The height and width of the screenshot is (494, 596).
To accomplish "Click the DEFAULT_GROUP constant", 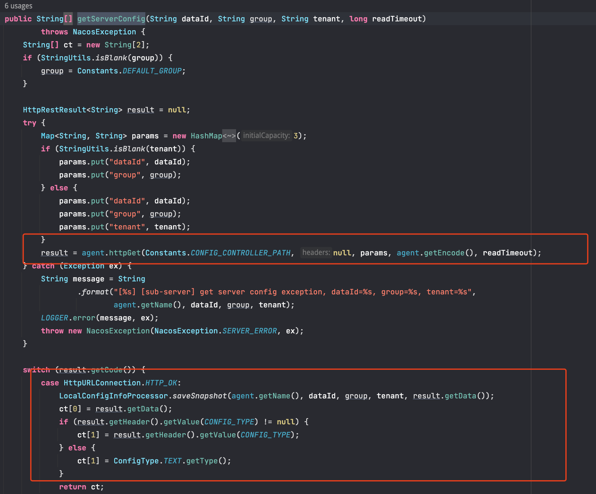I will click(x=152, y=71).
